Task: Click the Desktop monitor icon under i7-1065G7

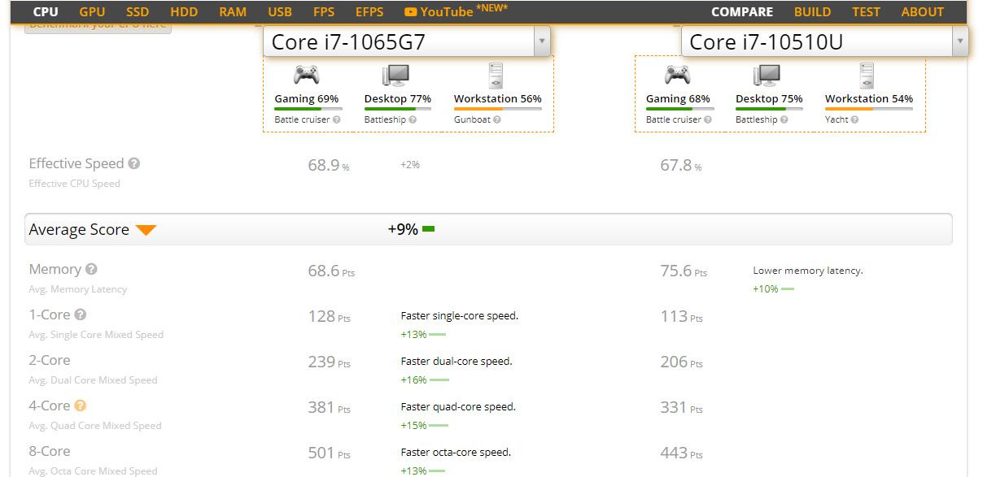Action: (x=396, y=76)
